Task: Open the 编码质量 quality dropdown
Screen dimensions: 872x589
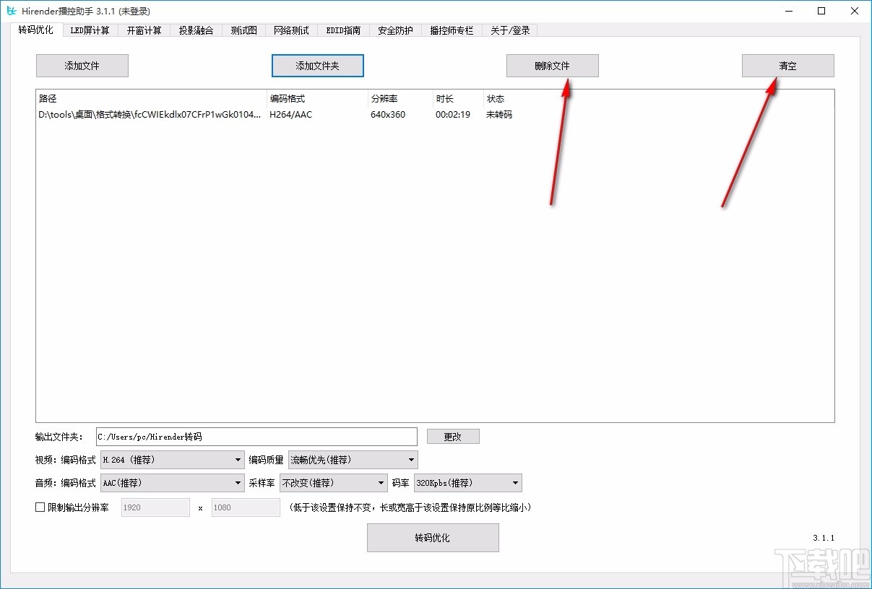Action: click(410, 459)
